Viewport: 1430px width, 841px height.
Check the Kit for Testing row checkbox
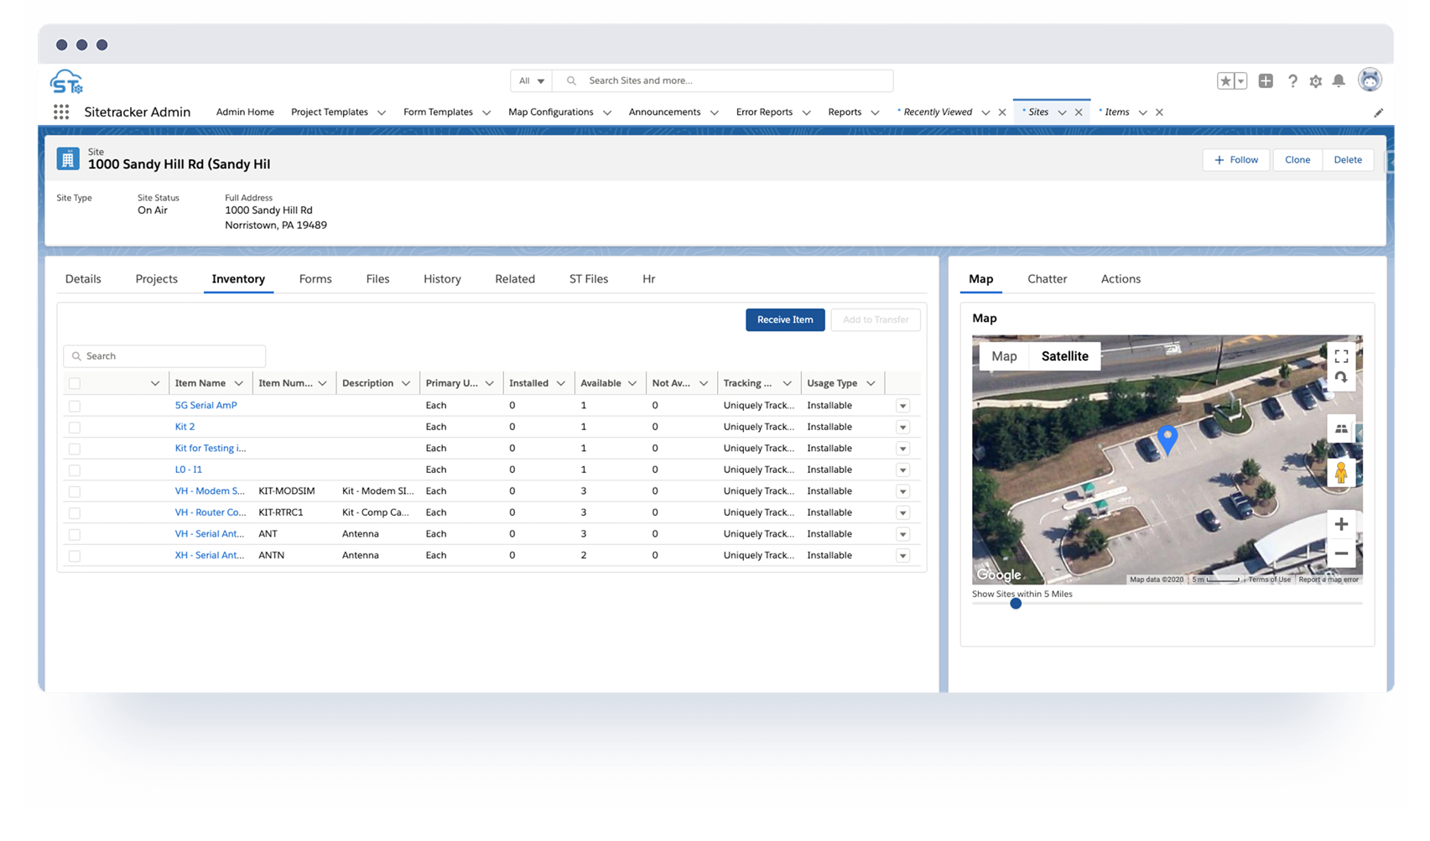pos(75,449)
